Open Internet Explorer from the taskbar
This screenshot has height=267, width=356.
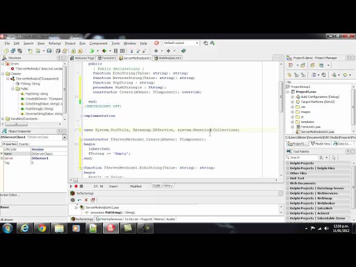click(x=24, y=228)
